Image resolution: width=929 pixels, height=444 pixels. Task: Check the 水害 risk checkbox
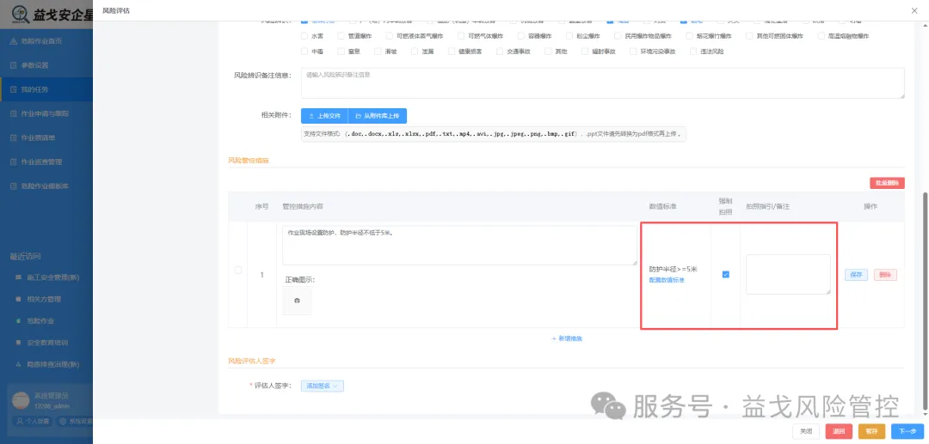point(305,36)
